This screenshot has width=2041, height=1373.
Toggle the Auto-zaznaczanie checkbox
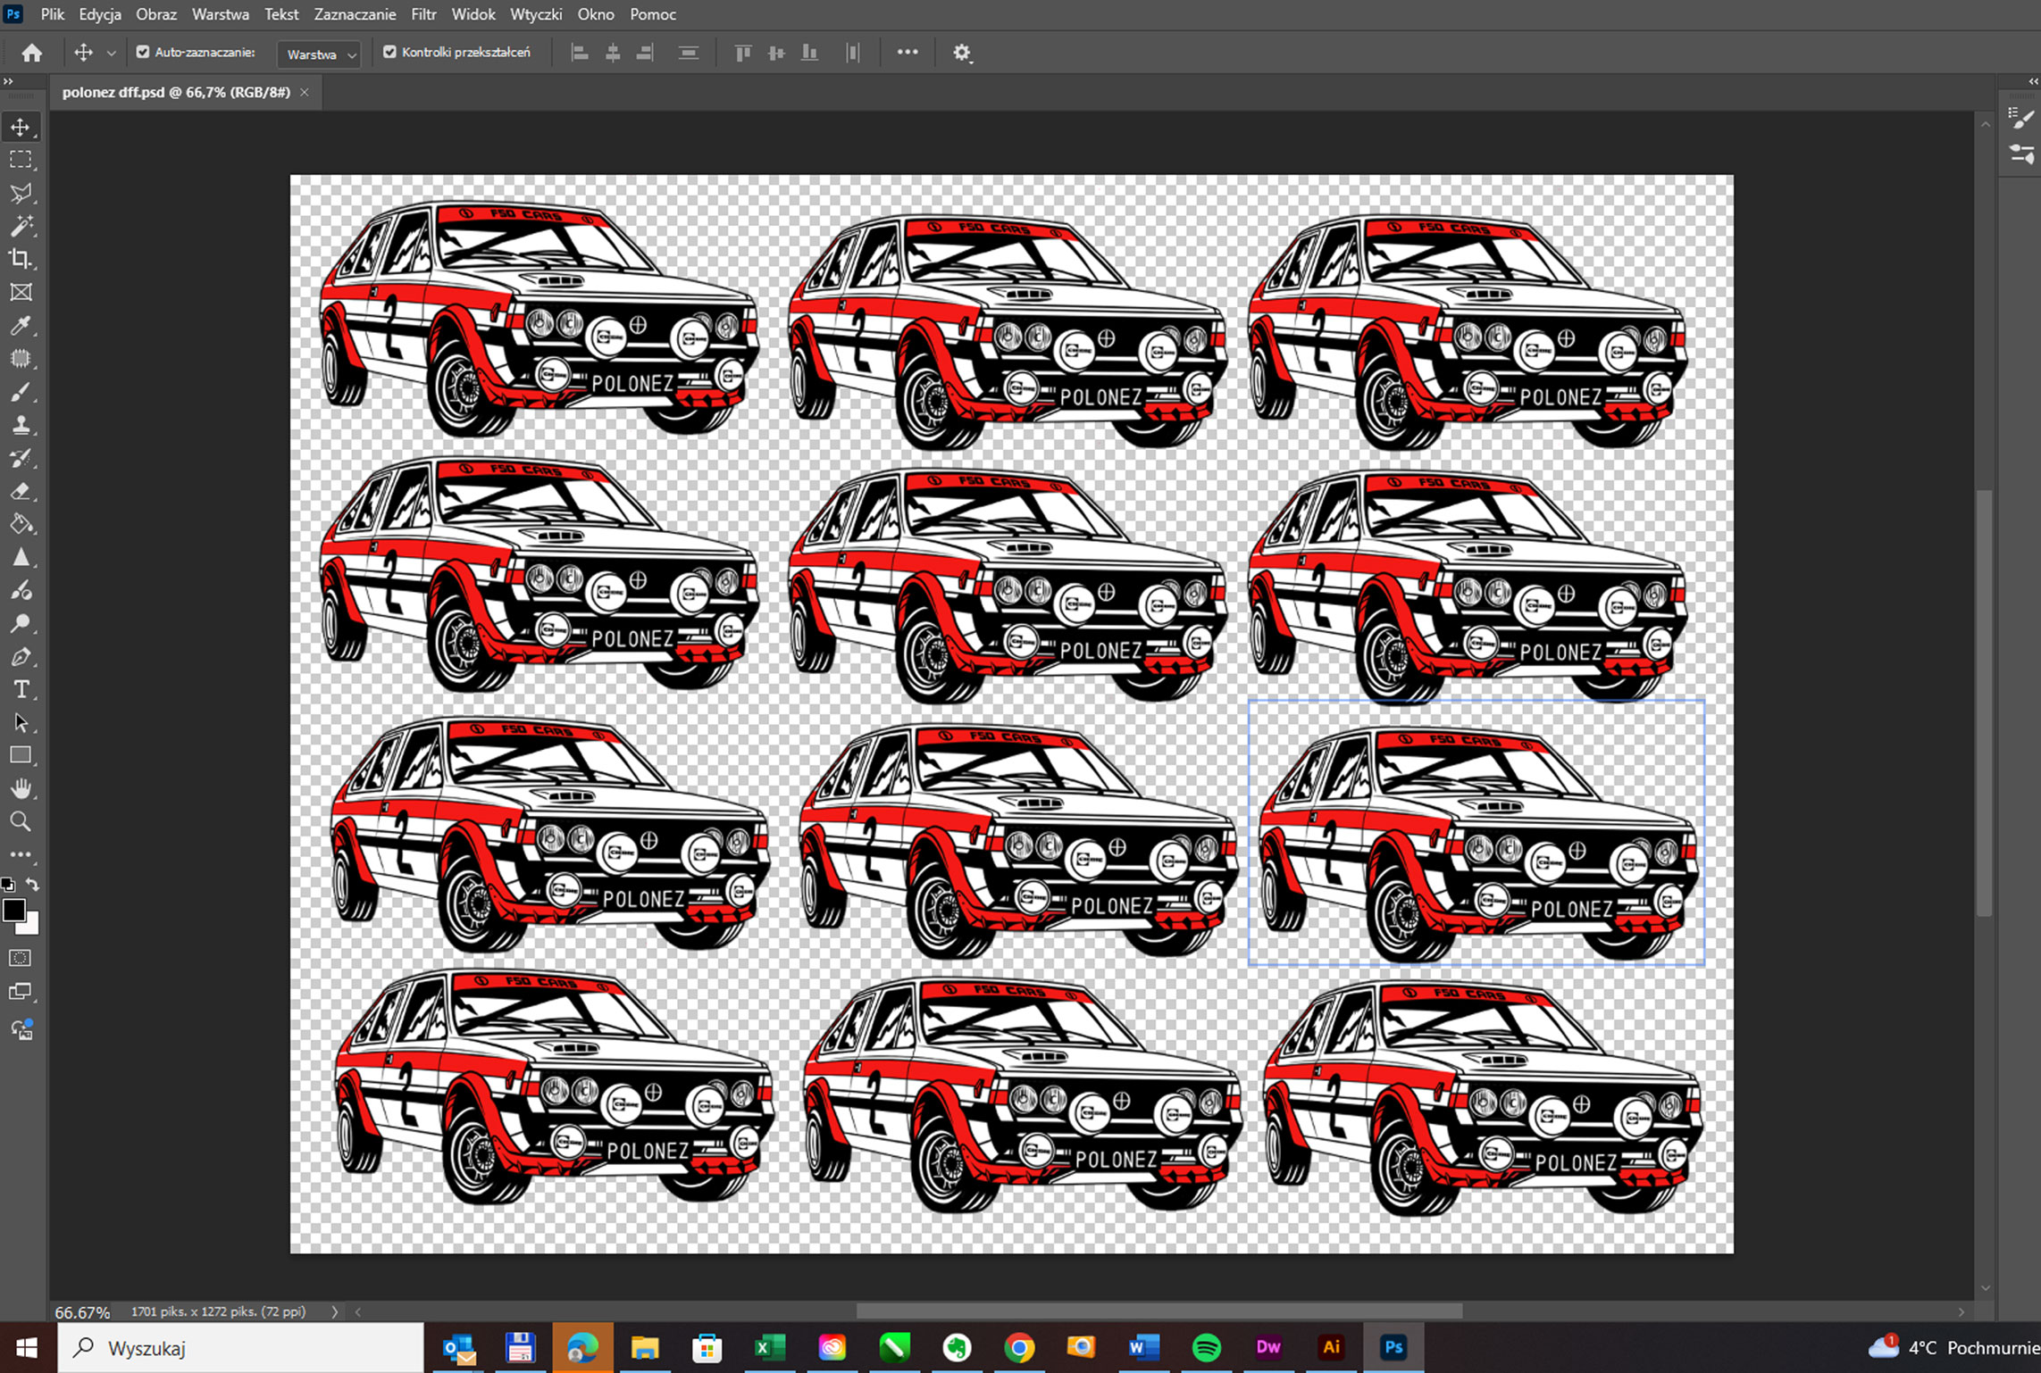[143, 52]
